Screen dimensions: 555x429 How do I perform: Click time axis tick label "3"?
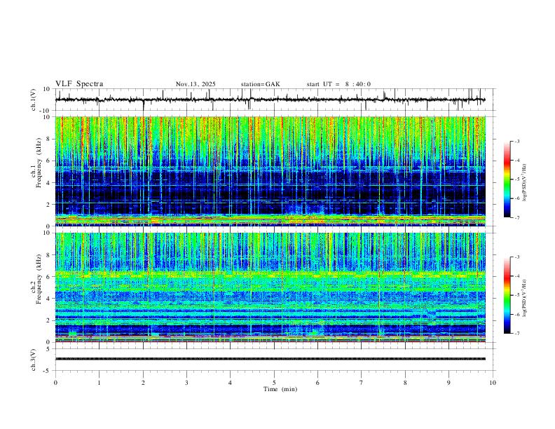[186, 383]
